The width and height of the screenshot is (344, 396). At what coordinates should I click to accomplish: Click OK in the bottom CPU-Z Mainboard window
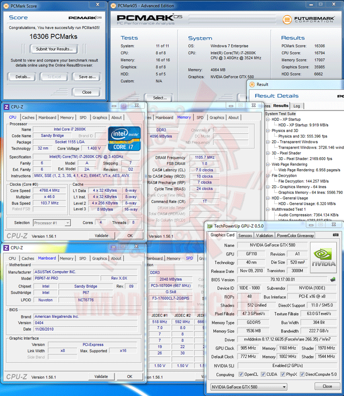(129, 376)
